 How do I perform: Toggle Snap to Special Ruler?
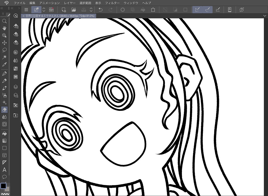(x=207, y=10)
